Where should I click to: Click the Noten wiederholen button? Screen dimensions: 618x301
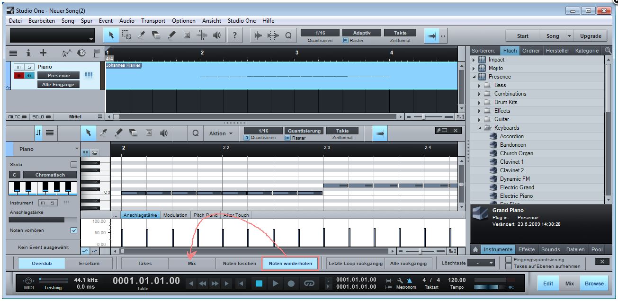[x=290, y=263]
